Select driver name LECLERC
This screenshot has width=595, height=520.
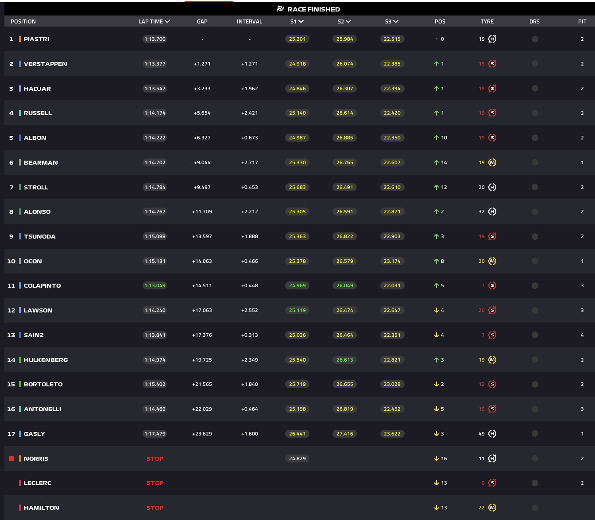click(37, 483)
